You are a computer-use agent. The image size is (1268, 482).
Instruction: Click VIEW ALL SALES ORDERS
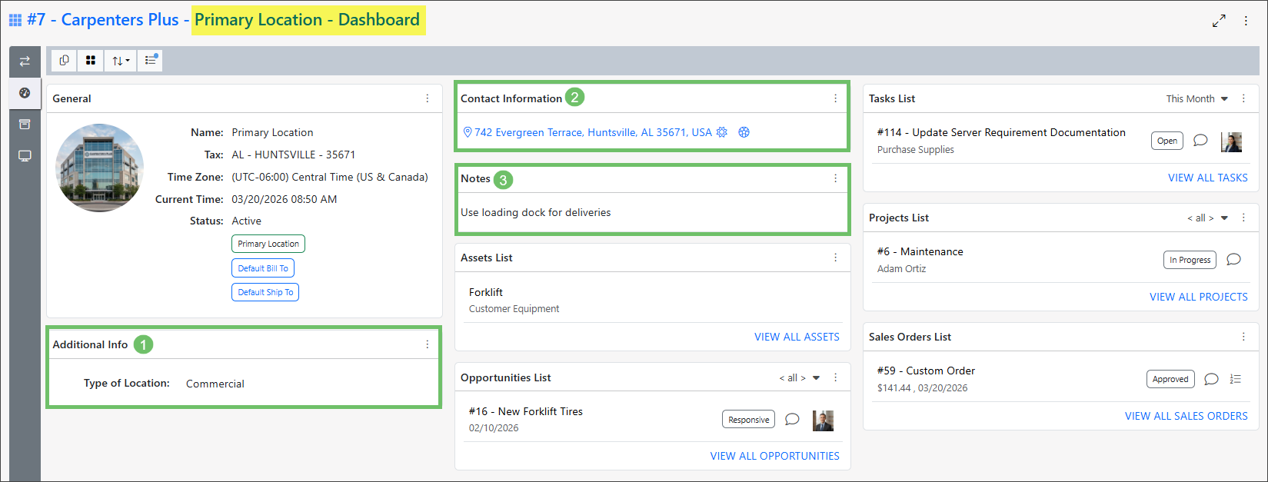(x=1186, y=416)
